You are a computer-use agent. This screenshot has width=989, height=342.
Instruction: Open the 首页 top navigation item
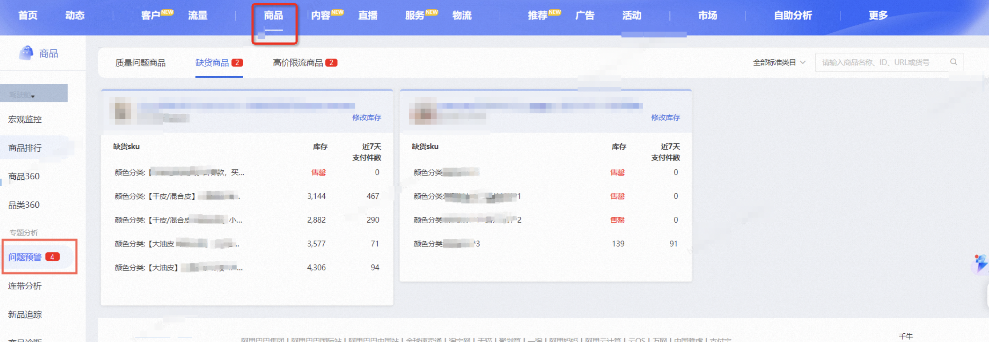[28, 15]
